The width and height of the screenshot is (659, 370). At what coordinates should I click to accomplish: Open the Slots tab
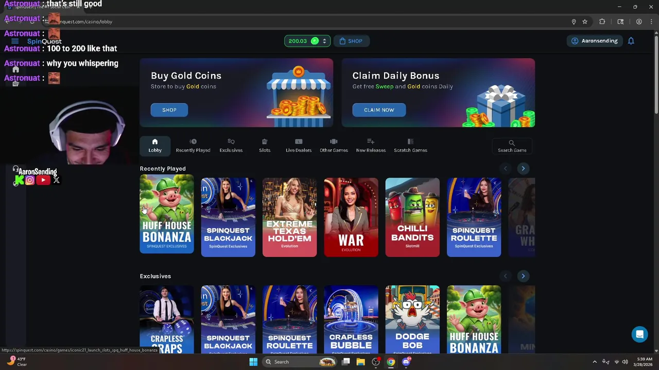265,145
